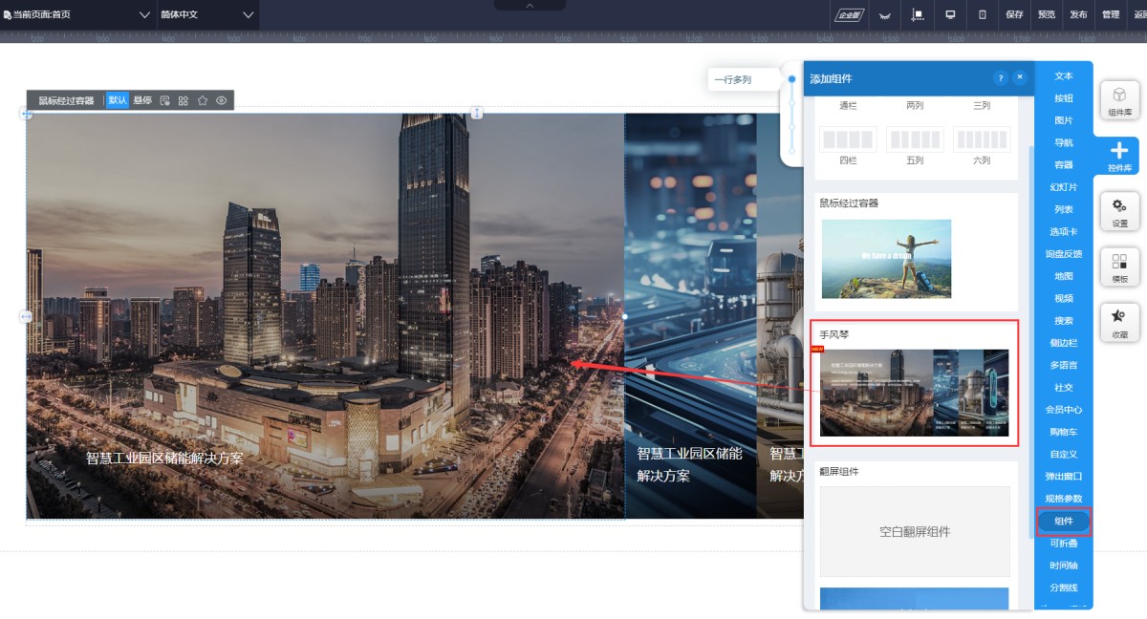Select 社交 in the widget category list
The image size is (1147, 619).
[1064, 388]
